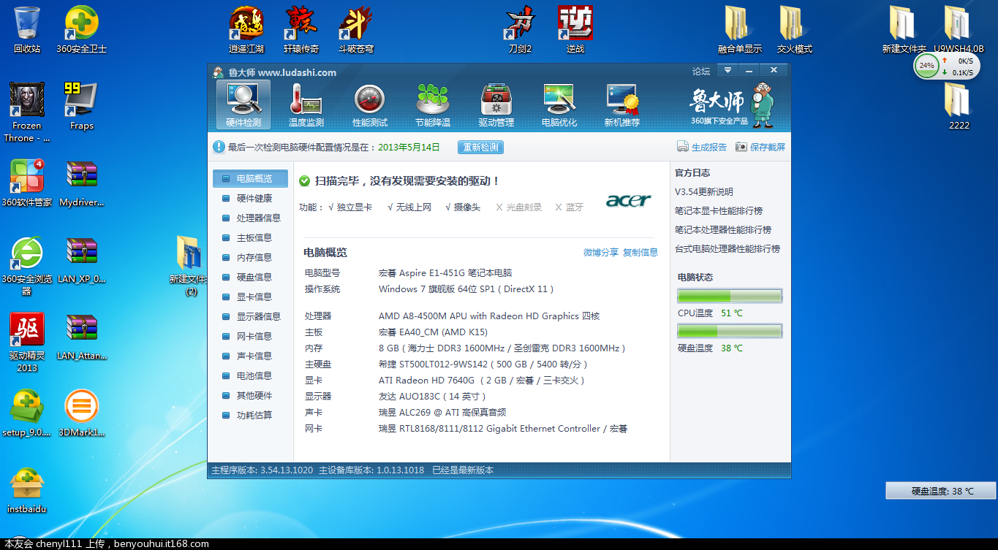Click the 保存截屏 camera icon
This screenshot has width=998, height=550.
pyautogui.click(x=741, y=147)
